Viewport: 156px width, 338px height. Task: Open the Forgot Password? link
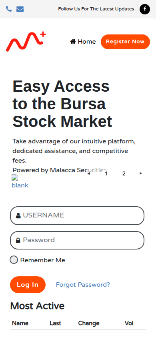tap(83, 285)
